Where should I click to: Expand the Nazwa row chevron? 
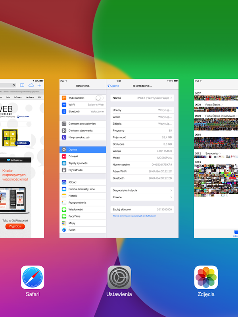point(171,98)
